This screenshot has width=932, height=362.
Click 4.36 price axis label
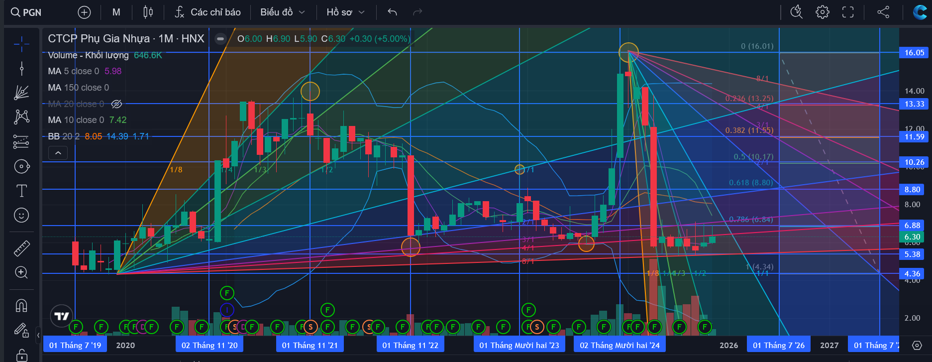(x=912, y=273)
